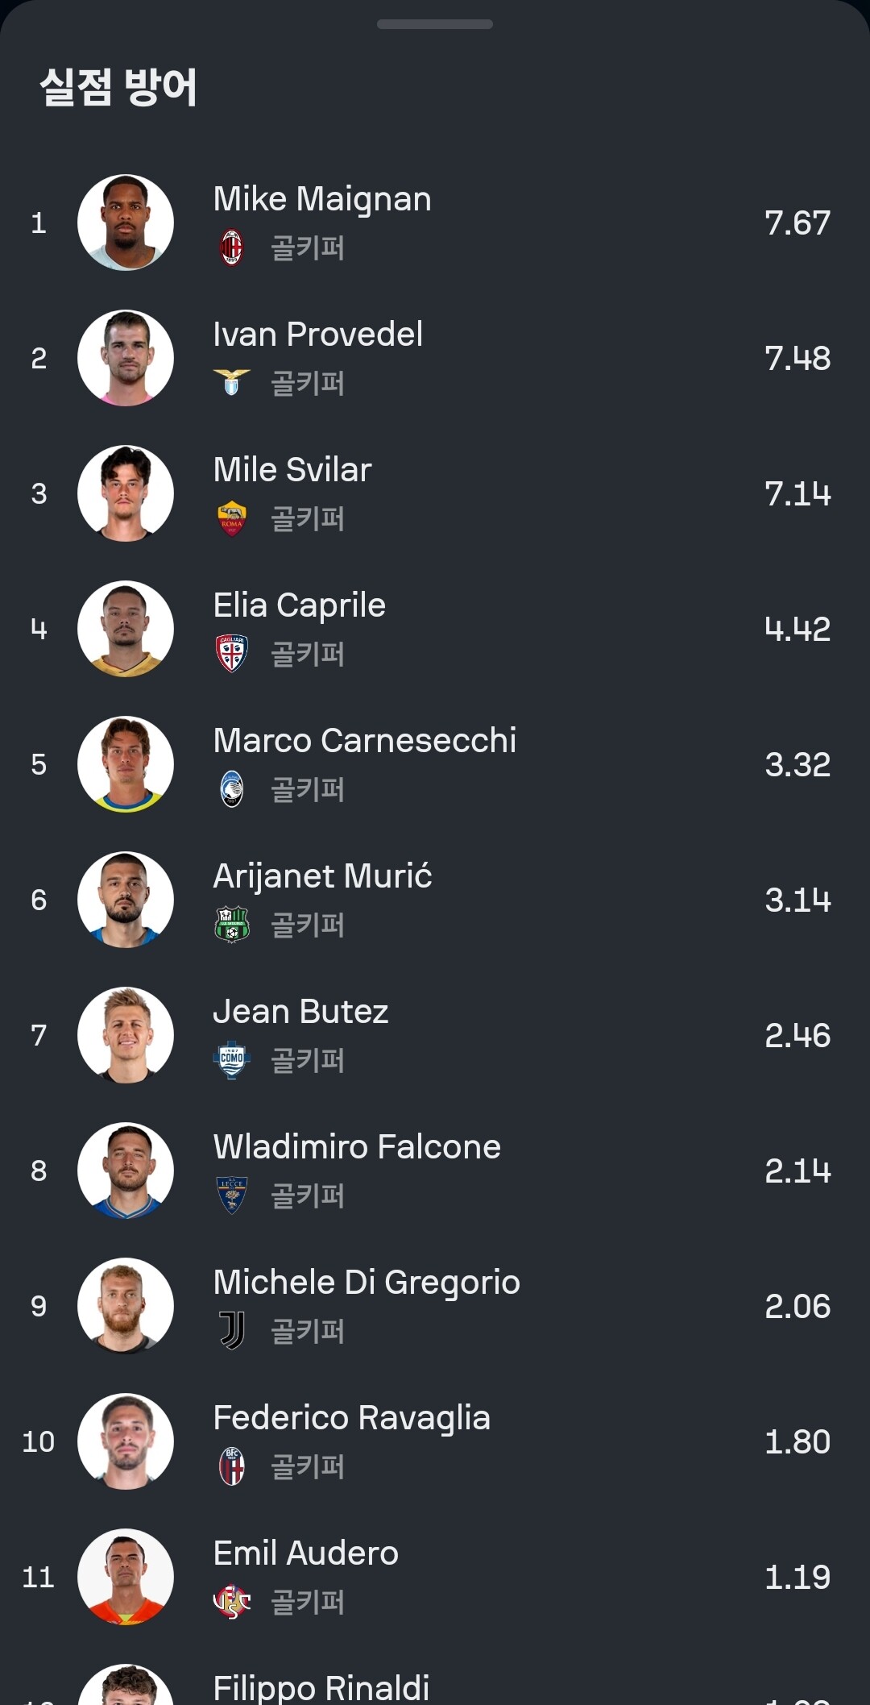Screen dimensions: 870x1705
Task: Open Elia Caprile player name link
Action: click(x=300, y=605)
